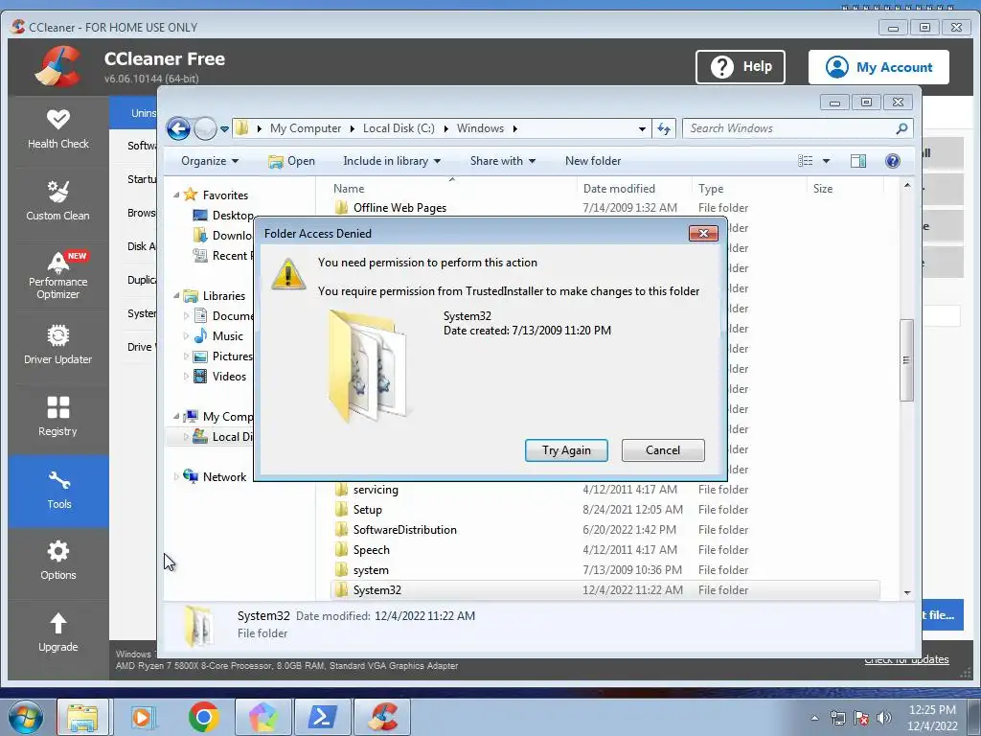Go back in Explorer window

(x=178, y=129)
